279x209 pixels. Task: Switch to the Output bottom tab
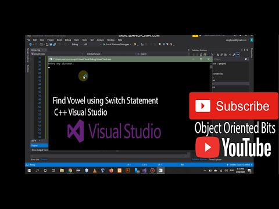click(44, 160)
